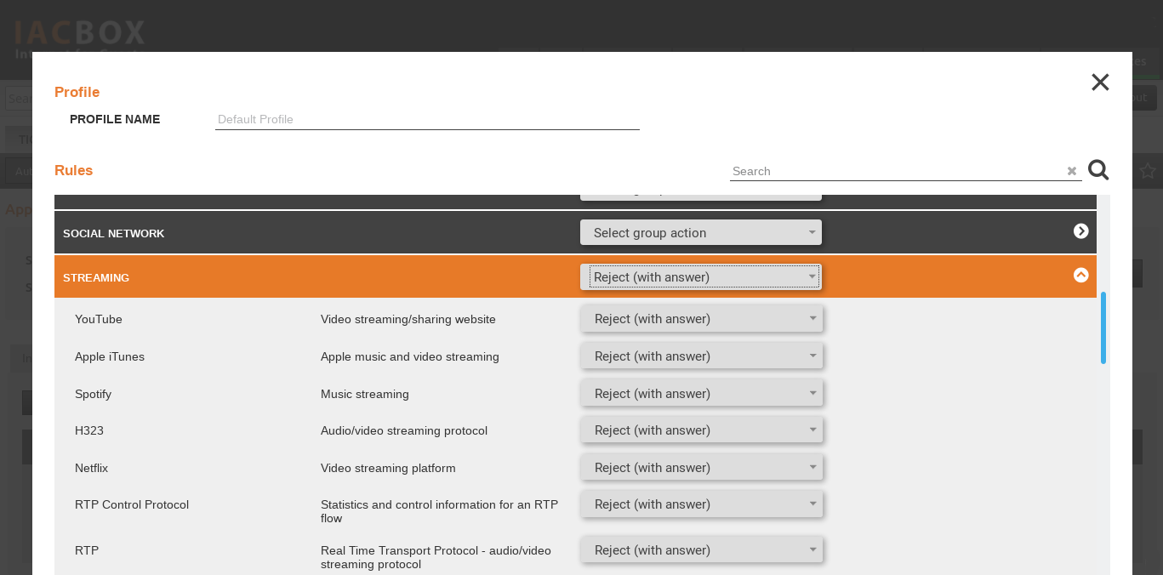
Task: Select the Netflix rule name
Action: 92,468
